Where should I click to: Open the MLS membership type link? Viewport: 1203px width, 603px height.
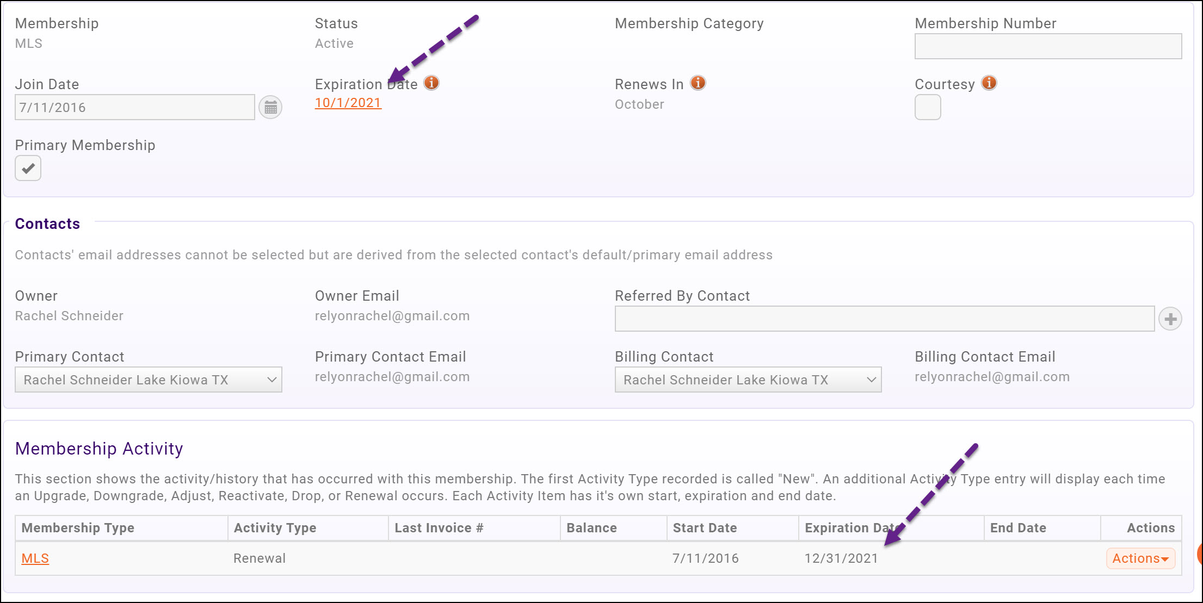click(x=35, y=558)
